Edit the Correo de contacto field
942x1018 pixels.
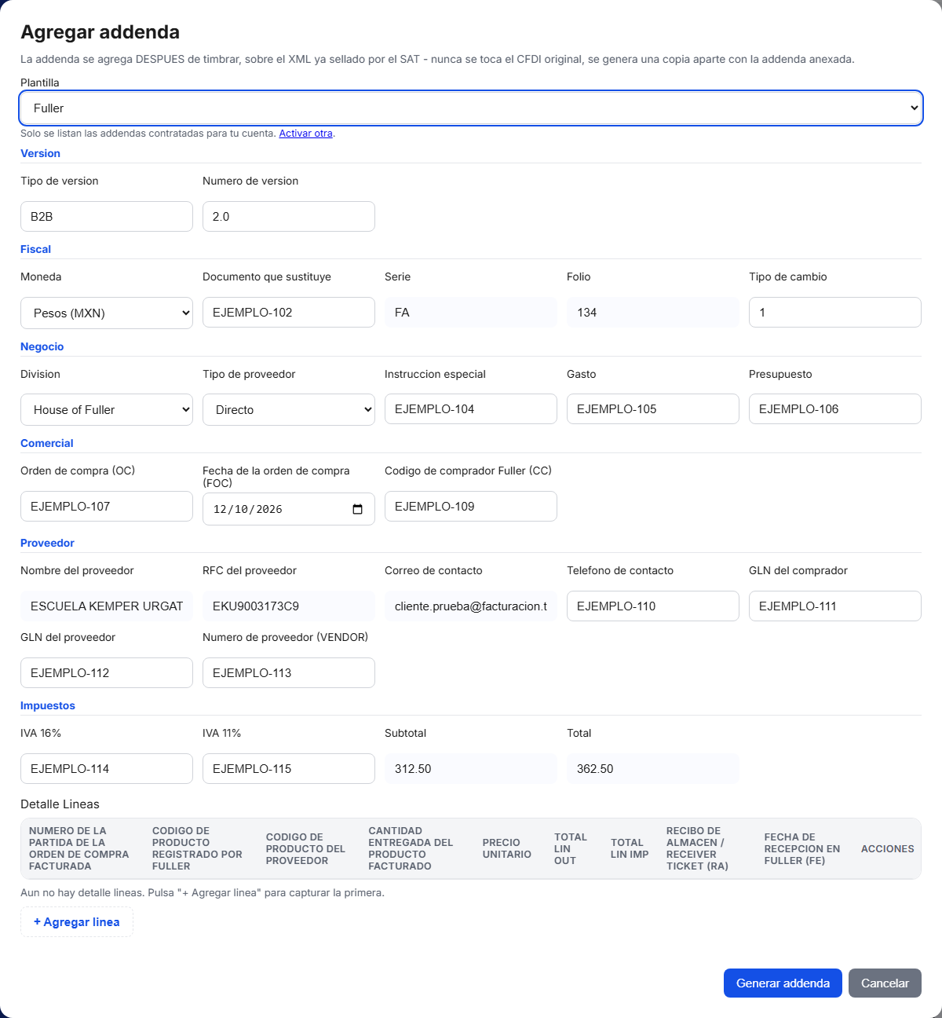pos(471,606)
